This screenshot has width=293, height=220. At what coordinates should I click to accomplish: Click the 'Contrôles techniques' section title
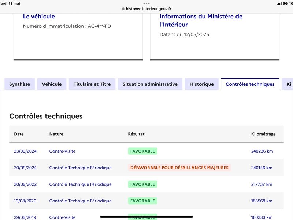[46, 116]
